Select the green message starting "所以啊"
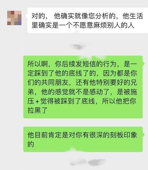 (x=83, y=87)
